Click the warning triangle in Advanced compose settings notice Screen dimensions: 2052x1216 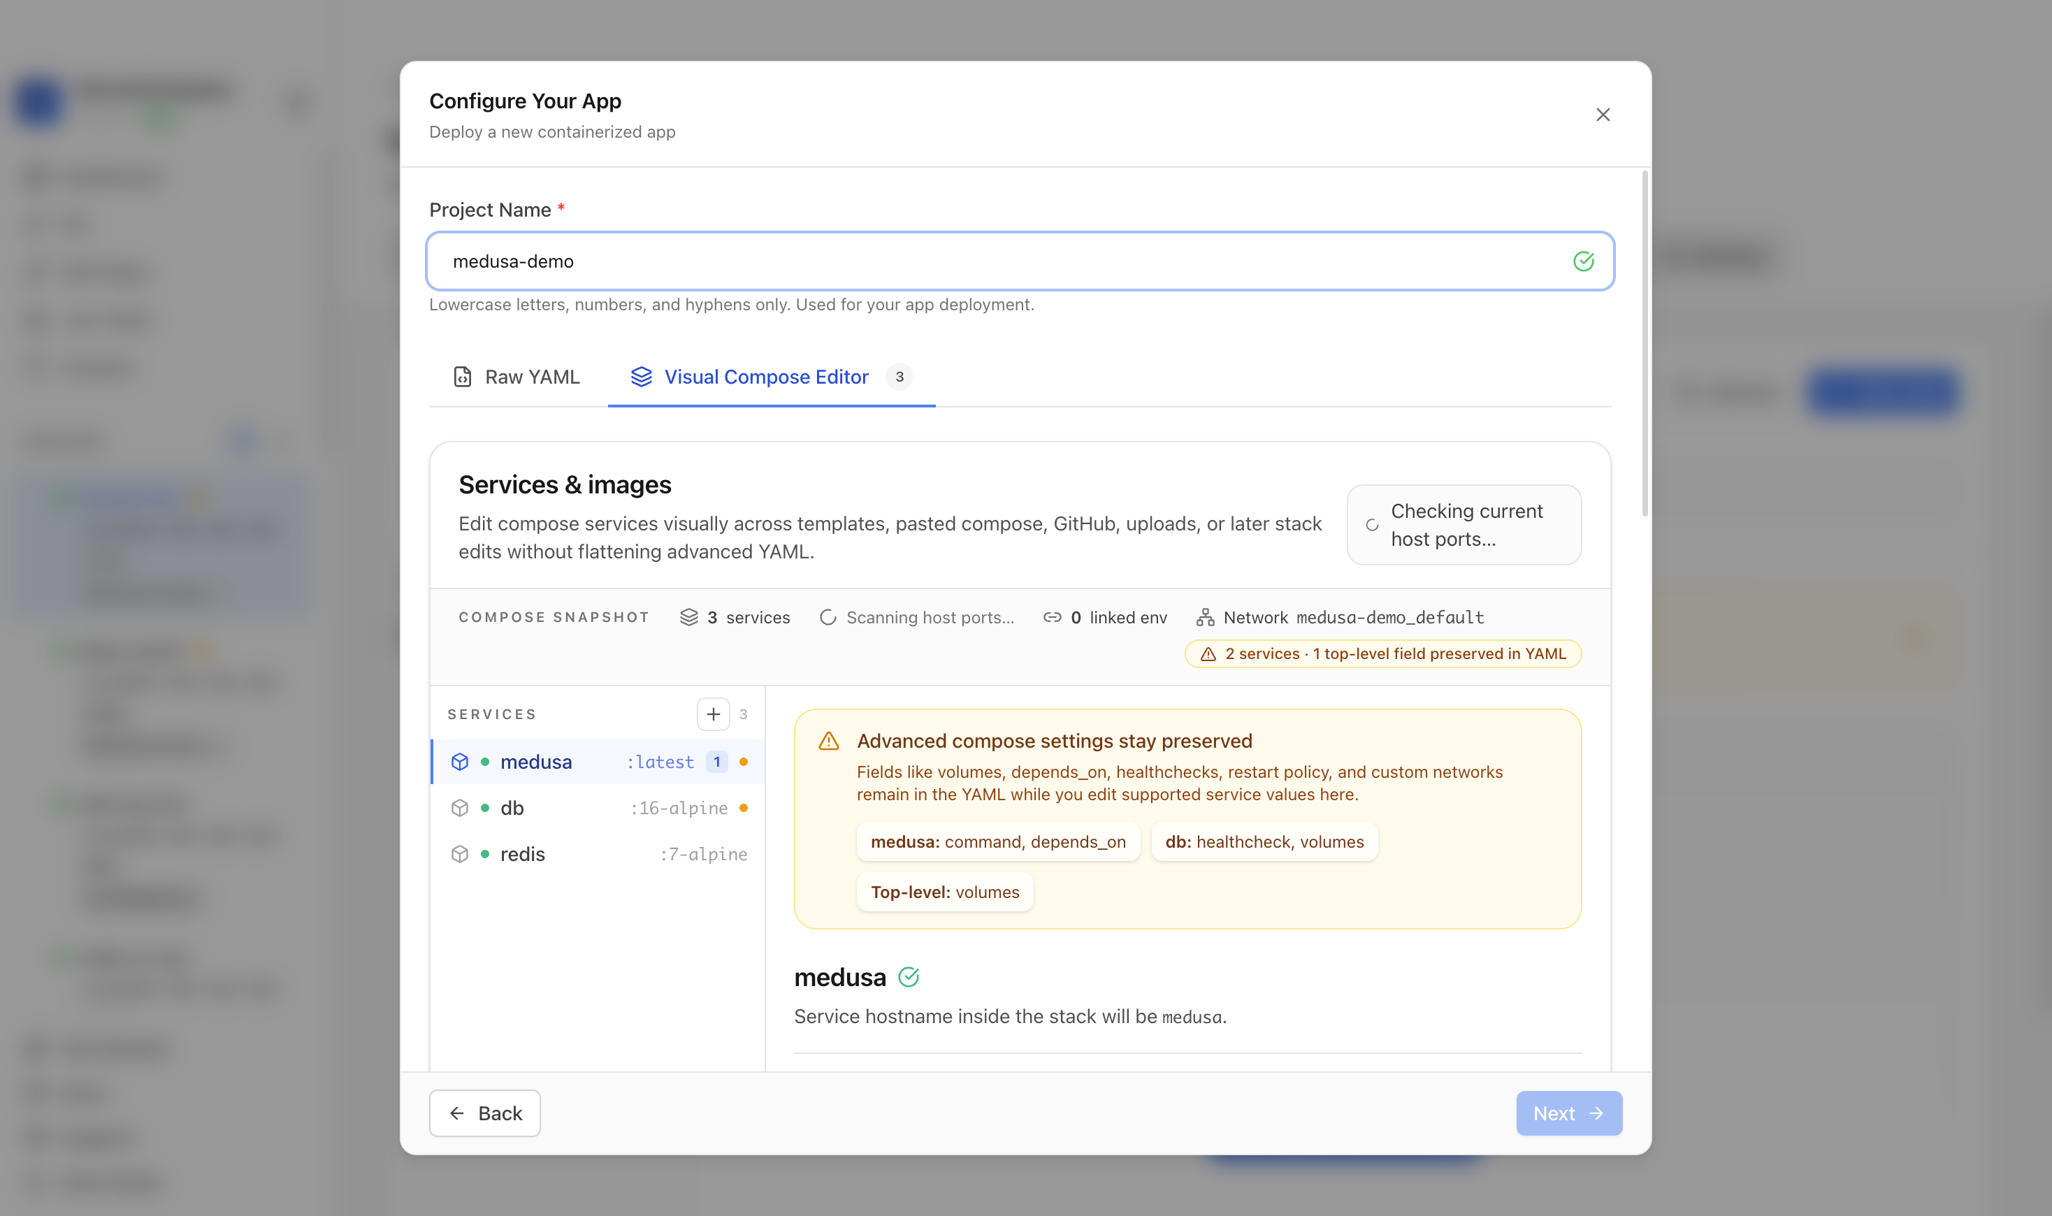click(x=828, y=741)
